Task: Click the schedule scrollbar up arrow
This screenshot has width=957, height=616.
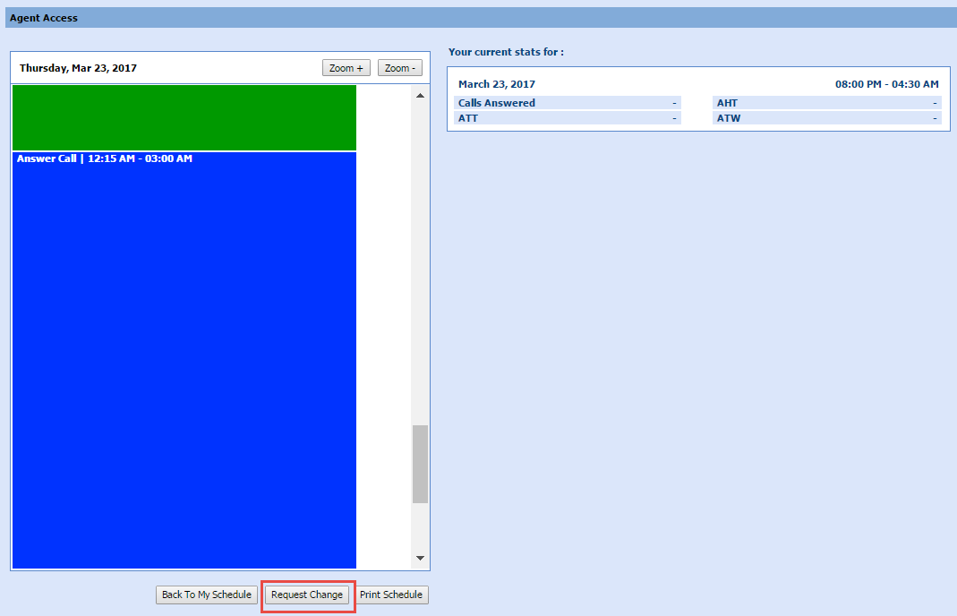Action: click(420, 96)
